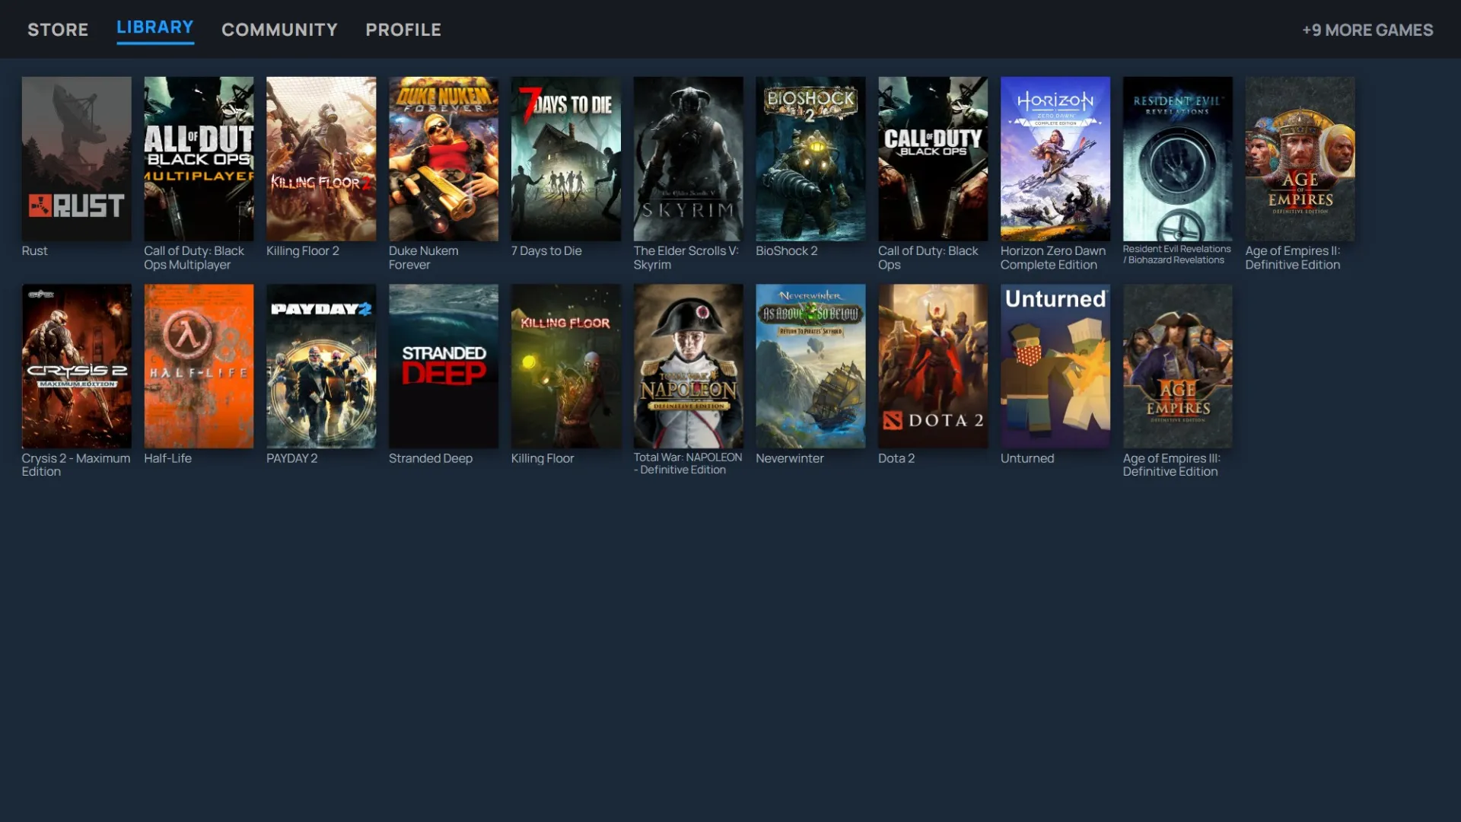This screenshot has height=822, width=1461.
Task: Click the 'Crysis 2 - Maximum Edition' title label
Action: coord(76,464)
